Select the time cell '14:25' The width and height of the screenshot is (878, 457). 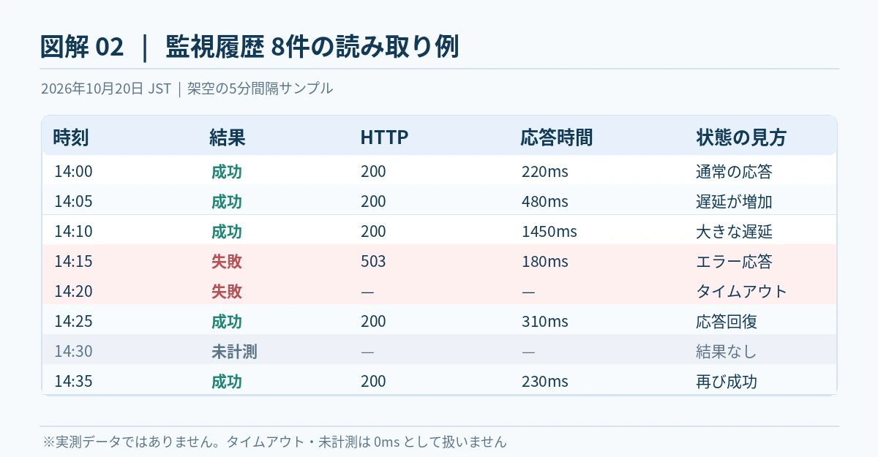[73, 322]
